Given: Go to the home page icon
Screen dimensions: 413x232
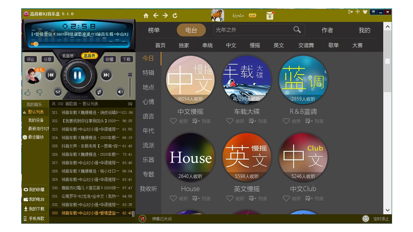Looking at the screenshot, I should [146, 15].
